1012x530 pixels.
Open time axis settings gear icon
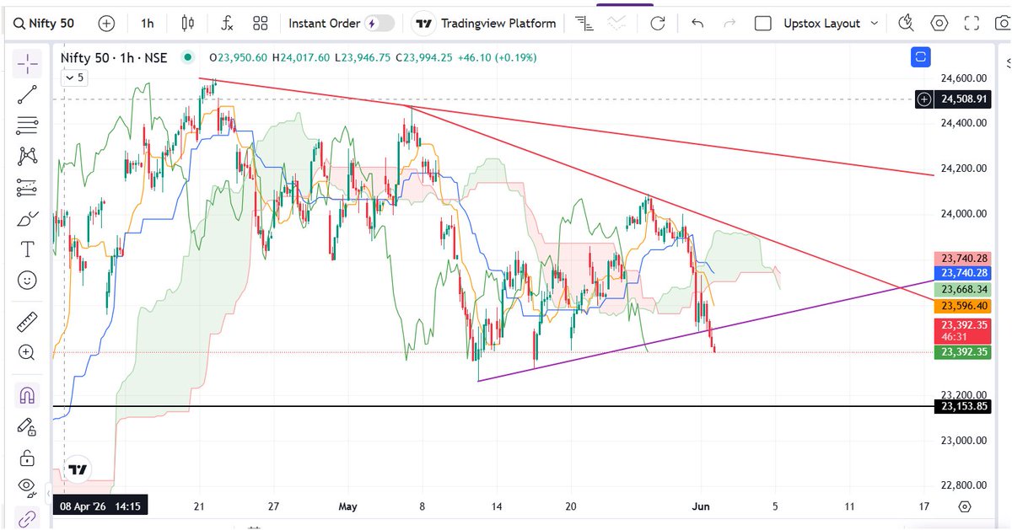(965, 506)
